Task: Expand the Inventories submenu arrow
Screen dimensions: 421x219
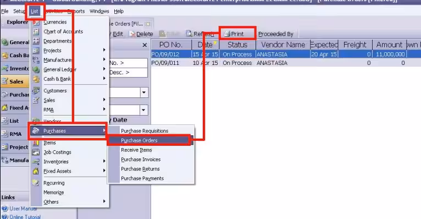Action: [x=104, y=161]
